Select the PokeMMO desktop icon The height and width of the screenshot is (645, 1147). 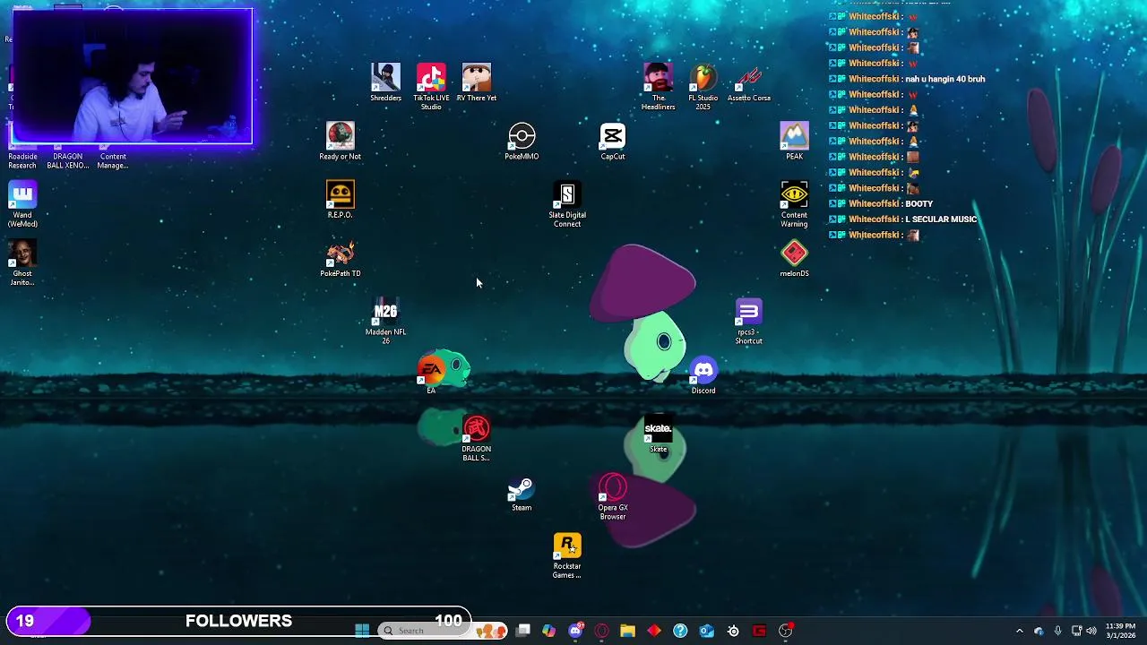pos(522,141)
